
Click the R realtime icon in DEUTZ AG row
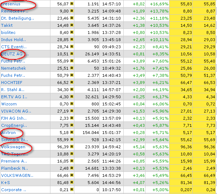(x=72, y=54)
